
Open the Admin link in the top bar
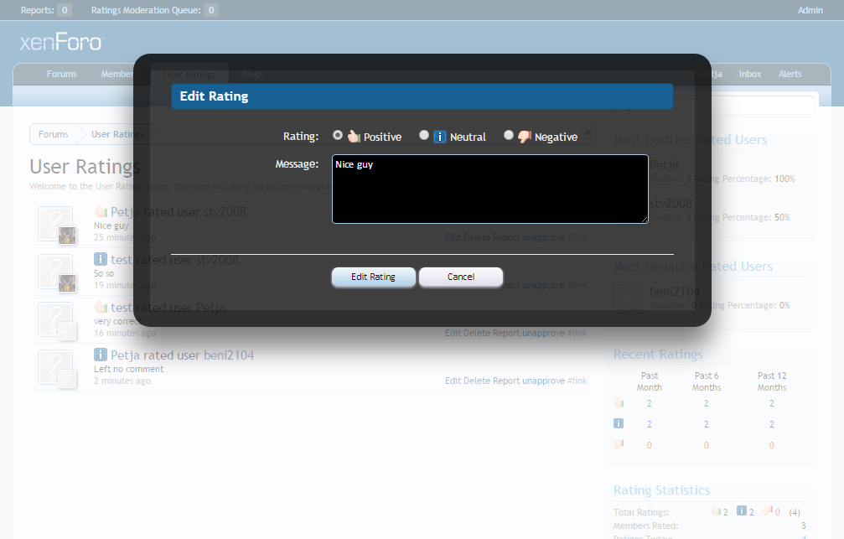(810, 10)
